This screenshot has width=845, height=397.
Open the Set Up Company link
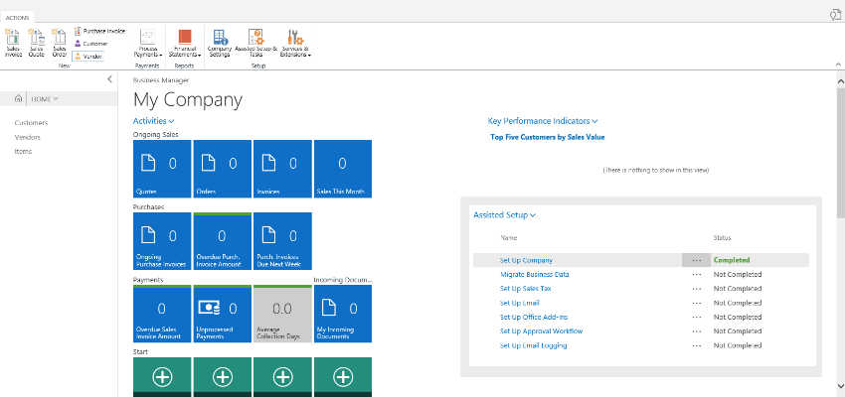point(526,260)
